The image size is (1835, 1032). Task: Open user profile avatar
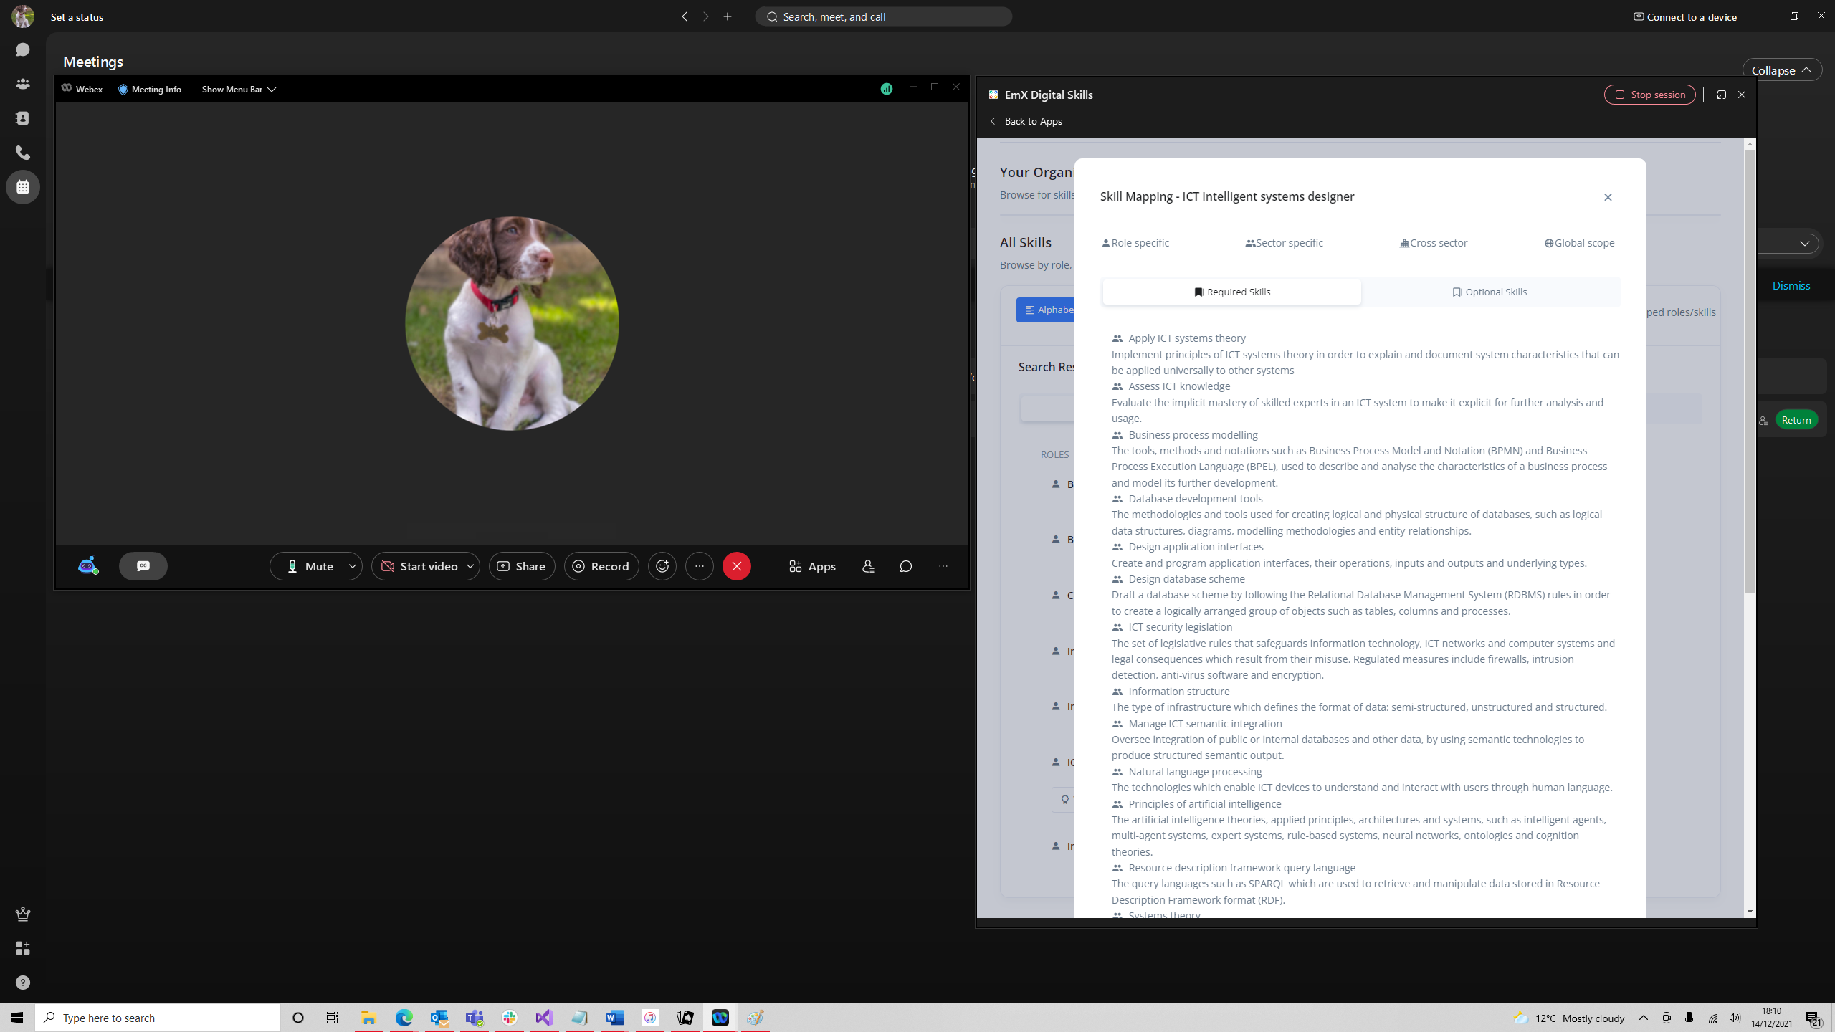(23, 16)
